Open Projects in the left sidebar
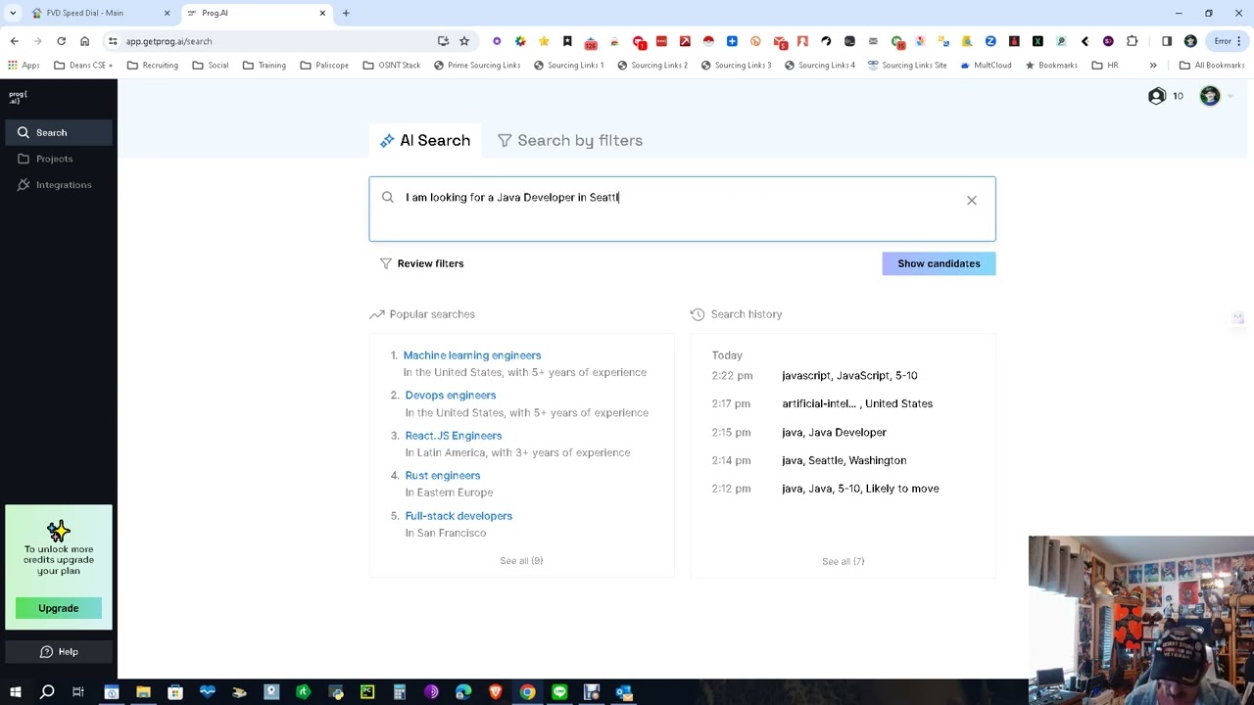The width and height of the screenshot is (1254, 705). [x=55, y=159]
